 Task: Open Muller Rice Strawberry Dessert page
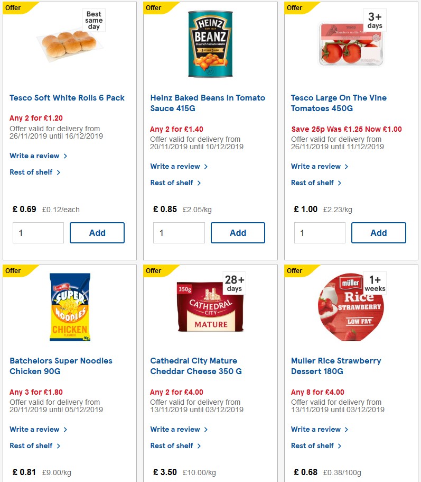click(336, 366)
